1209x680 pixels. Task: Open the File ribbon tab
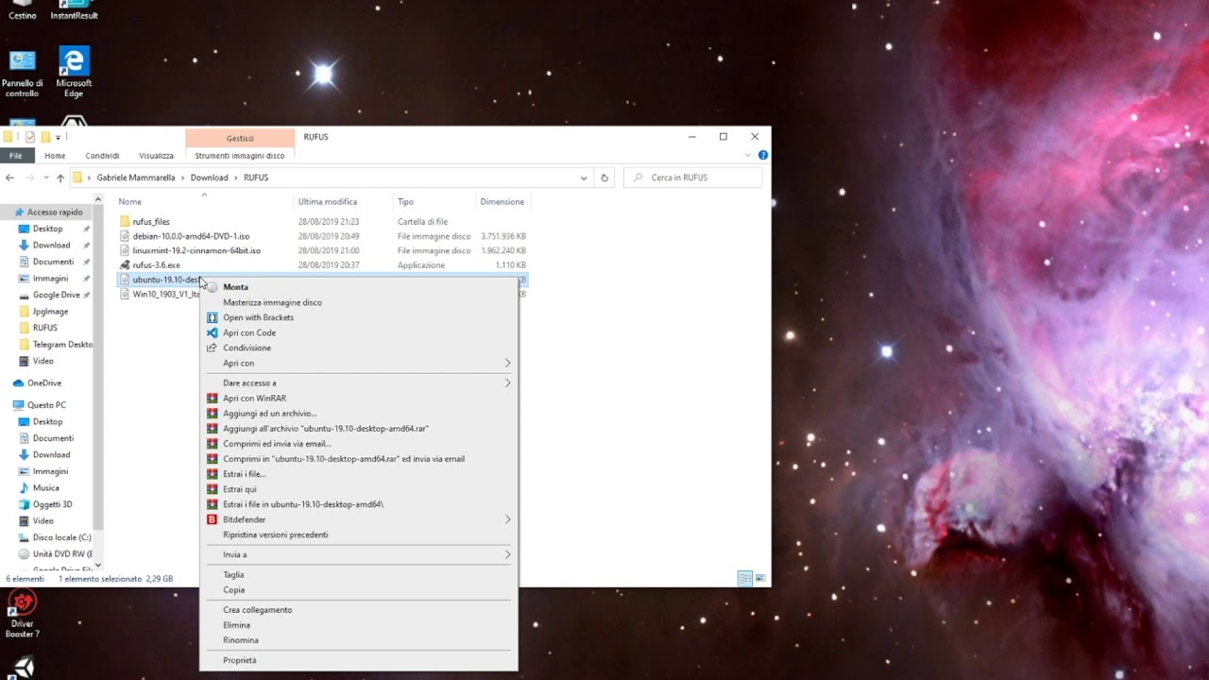(x=15, y=156)
